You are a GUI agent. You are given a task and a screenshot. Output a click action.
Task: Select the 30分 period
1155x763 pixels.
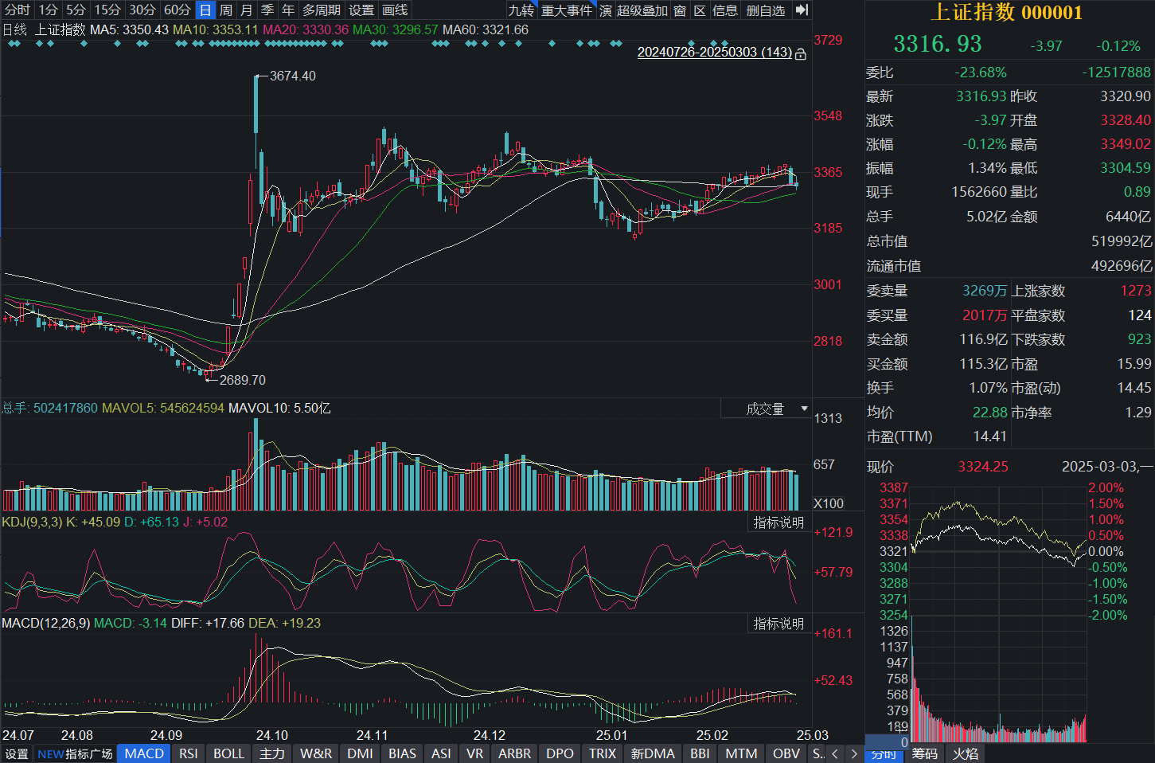[x=142, y=10]
